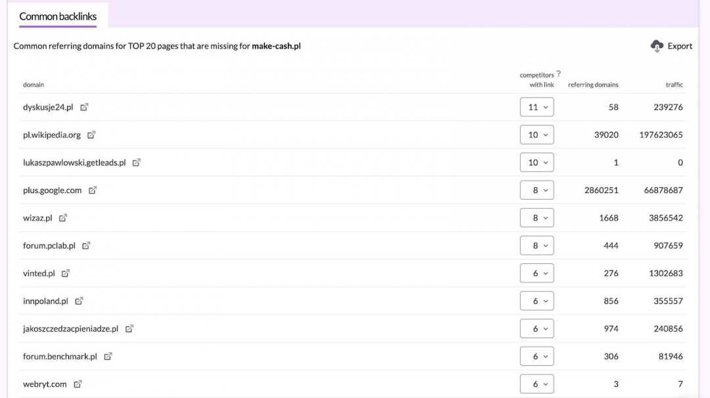Expand competitors dropdown for lukaszpawlowski.getleads.pl

536,162
